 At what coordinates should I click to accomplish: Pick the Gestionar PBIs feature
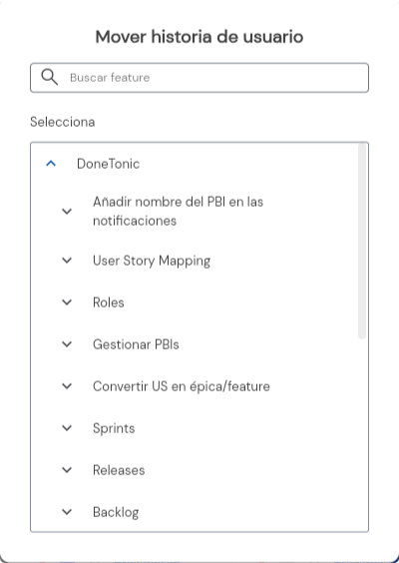pos(136,344)
